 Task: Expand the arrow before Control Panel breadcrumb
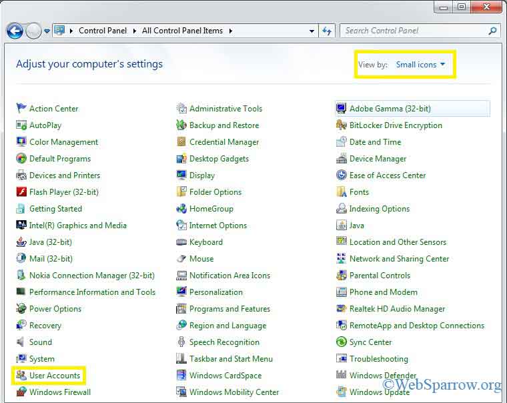[x=71, y=31]
